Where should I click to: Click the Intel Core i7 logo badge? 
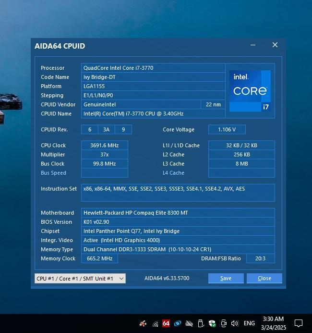coord(250,90)
